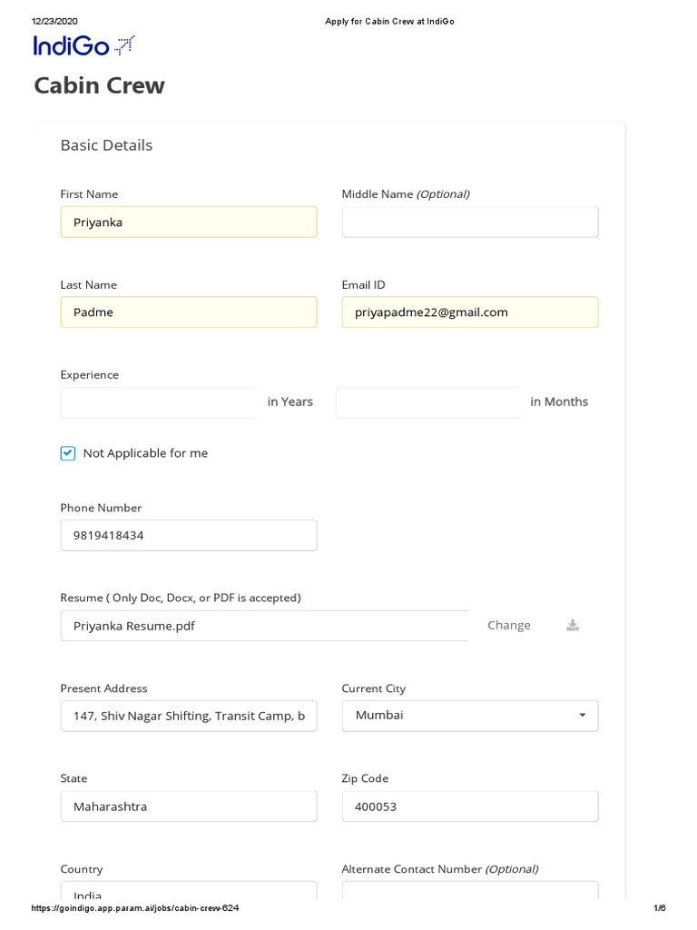Click the Experience in Years field
The image size is (697, 930).
point(160,402)
